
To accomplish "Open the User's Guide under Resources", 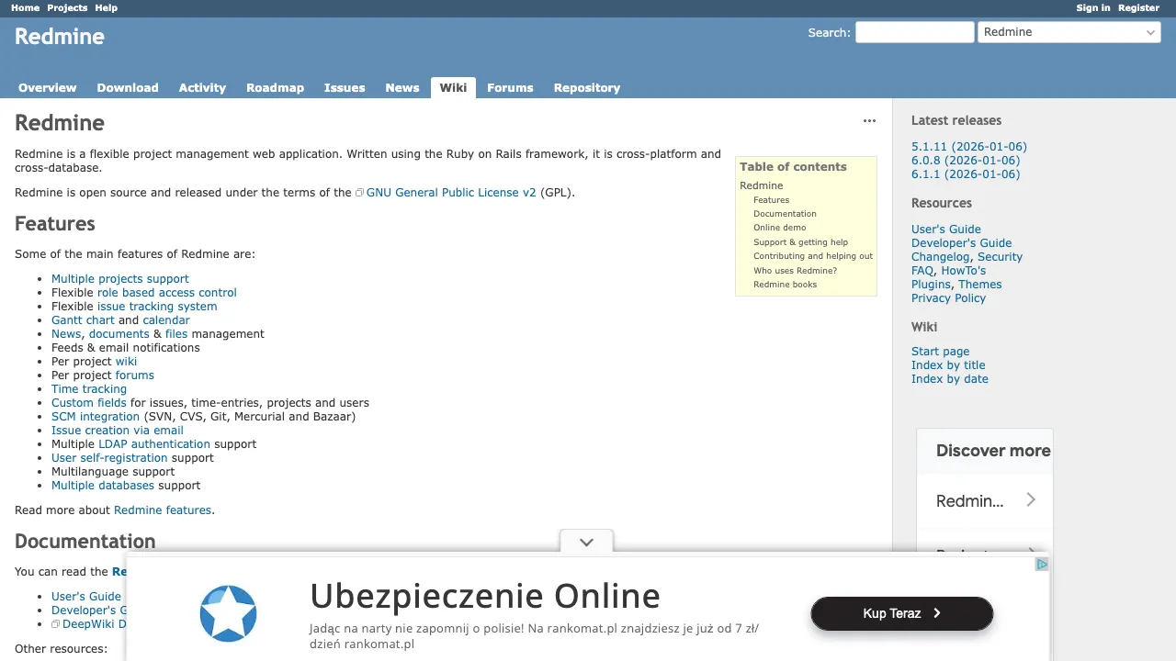I will pos(945,229).
